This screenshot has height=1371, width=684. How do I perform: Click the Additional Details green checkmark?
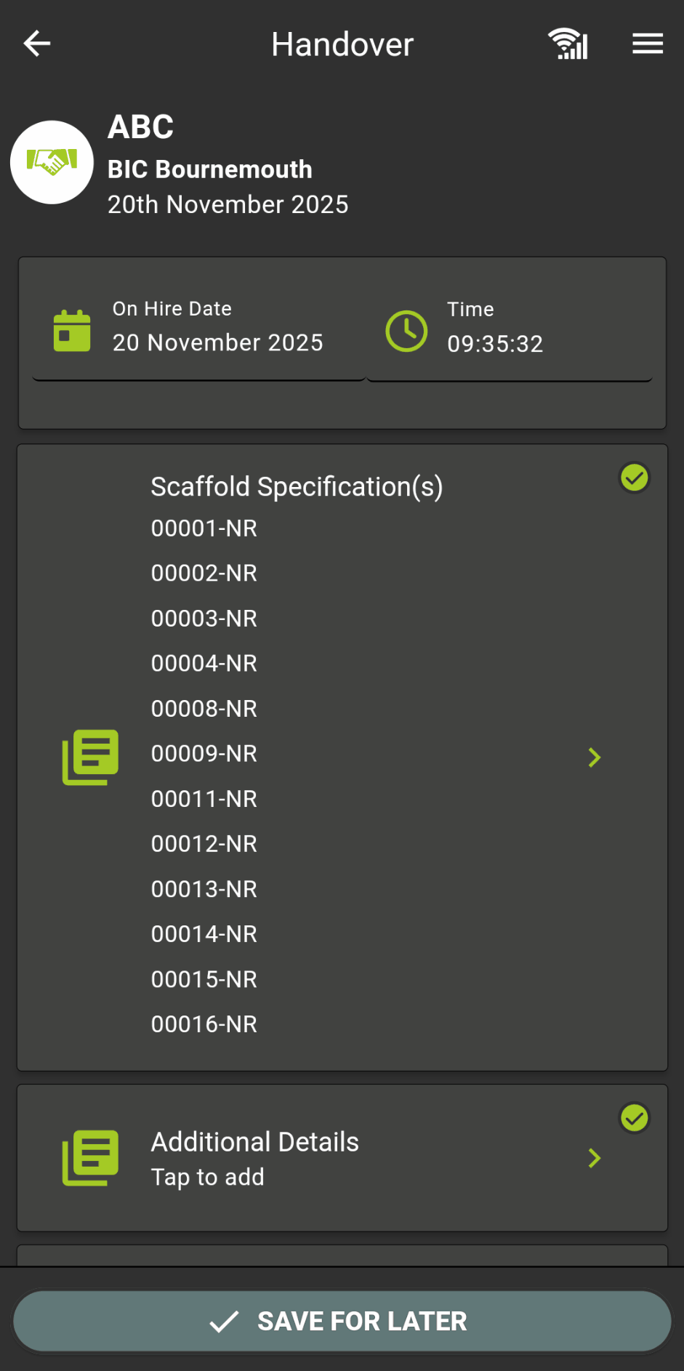coord(634,1118)
